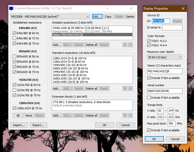Move extension block up with arrow button
This screenshot has height=152, width=194.
125,115
